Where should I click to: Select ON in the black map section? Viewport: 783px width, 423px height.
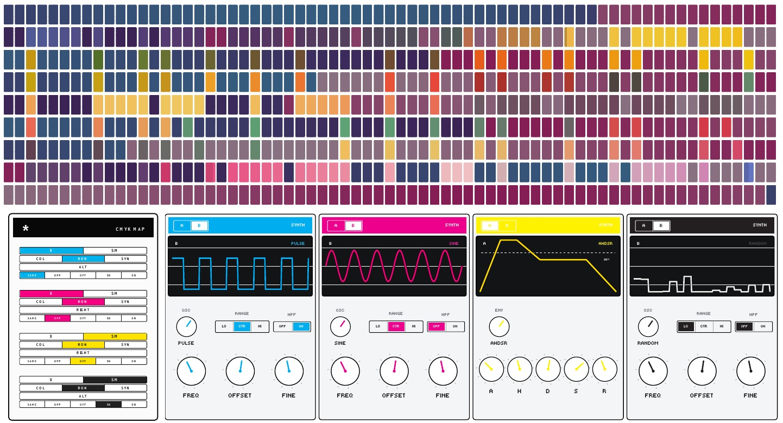point(134,405)
